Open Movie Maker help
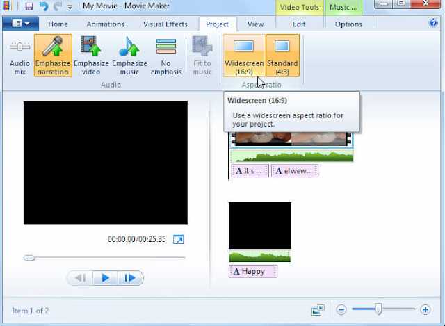Image resolution: width=445 pixels, height=326 pixels. (433, 23)
